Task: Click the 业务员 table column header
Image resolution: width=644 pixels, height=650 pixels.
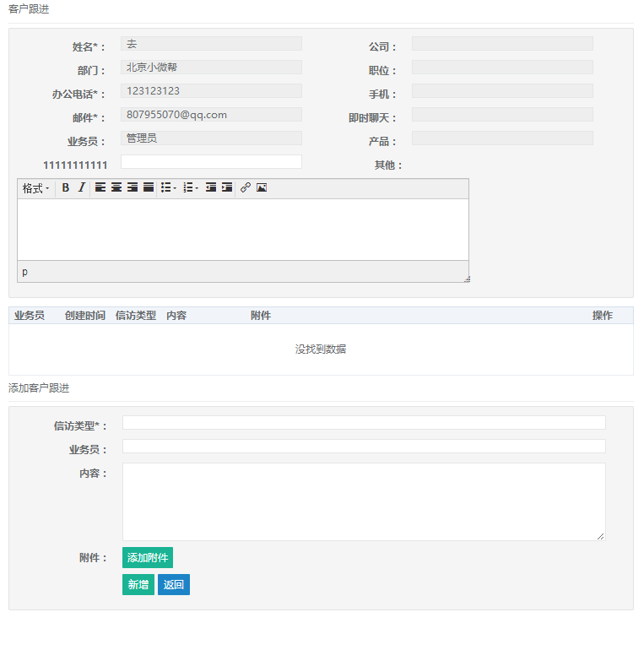Action: pyautogui.click(x=30, y=316)
